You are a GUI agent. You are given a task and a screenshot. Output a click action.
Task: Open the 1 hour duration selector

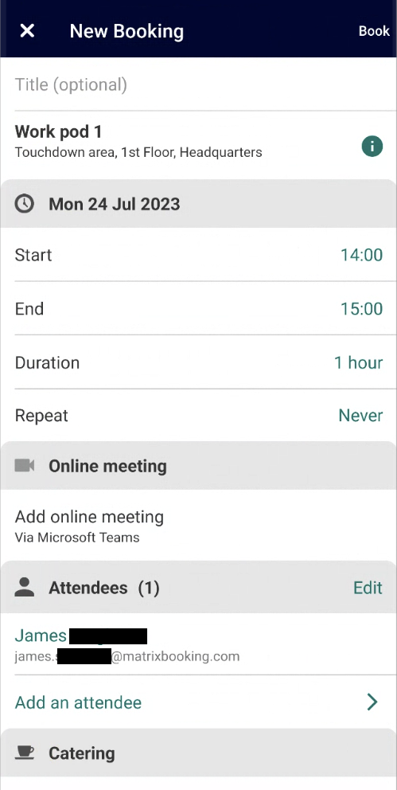358,363
